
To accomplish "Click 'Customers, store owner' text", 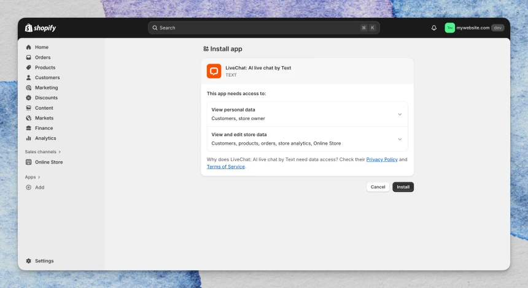I will point(238,118).
